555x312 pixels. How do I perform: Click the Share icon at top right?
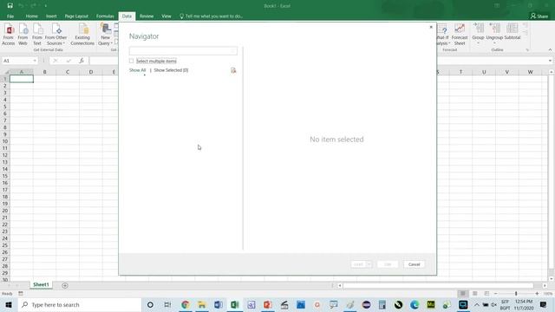click(533, 16)
